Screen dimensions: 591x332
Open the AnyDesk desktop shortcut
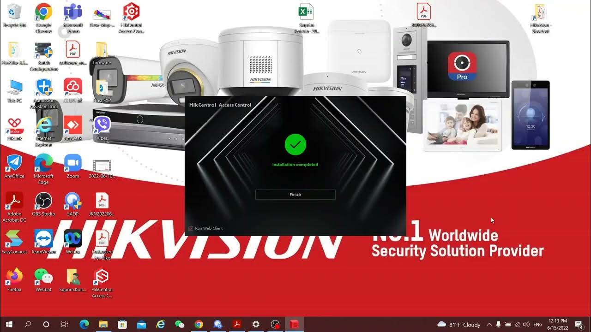coord(72,129)
